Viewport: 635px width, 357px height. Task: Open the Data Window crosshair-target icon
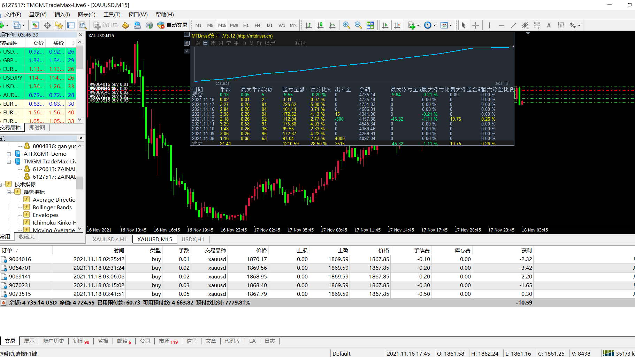coord(47,25)
